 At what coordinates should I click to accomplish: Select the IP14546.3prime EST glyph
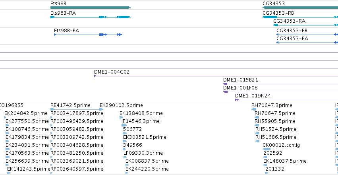pos(124,125)
